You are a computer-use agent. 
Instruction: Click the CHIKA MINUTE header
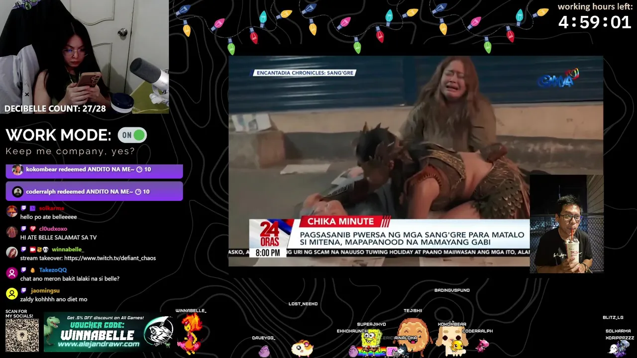(340, 222)
